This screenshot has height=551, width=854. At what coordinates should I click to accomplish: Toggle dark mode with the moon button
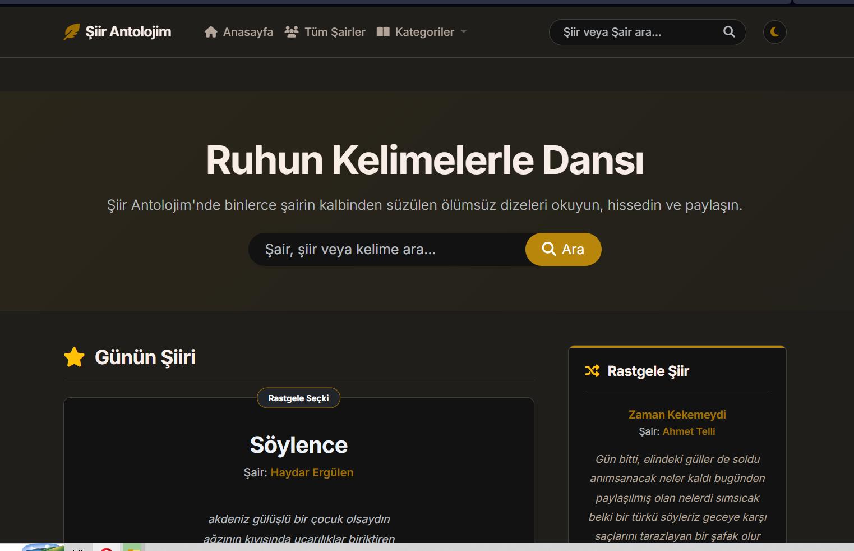tap(775, 32)
